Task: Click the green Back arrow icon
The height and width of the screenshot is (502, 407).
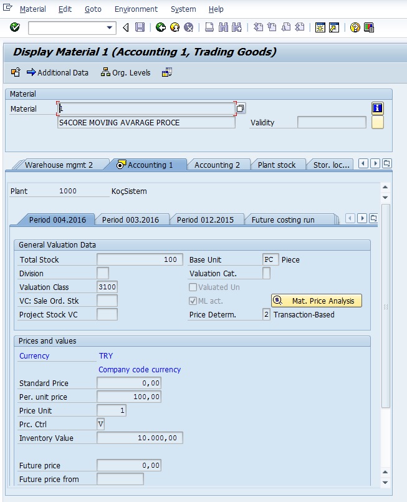Action: coord(161,27)
